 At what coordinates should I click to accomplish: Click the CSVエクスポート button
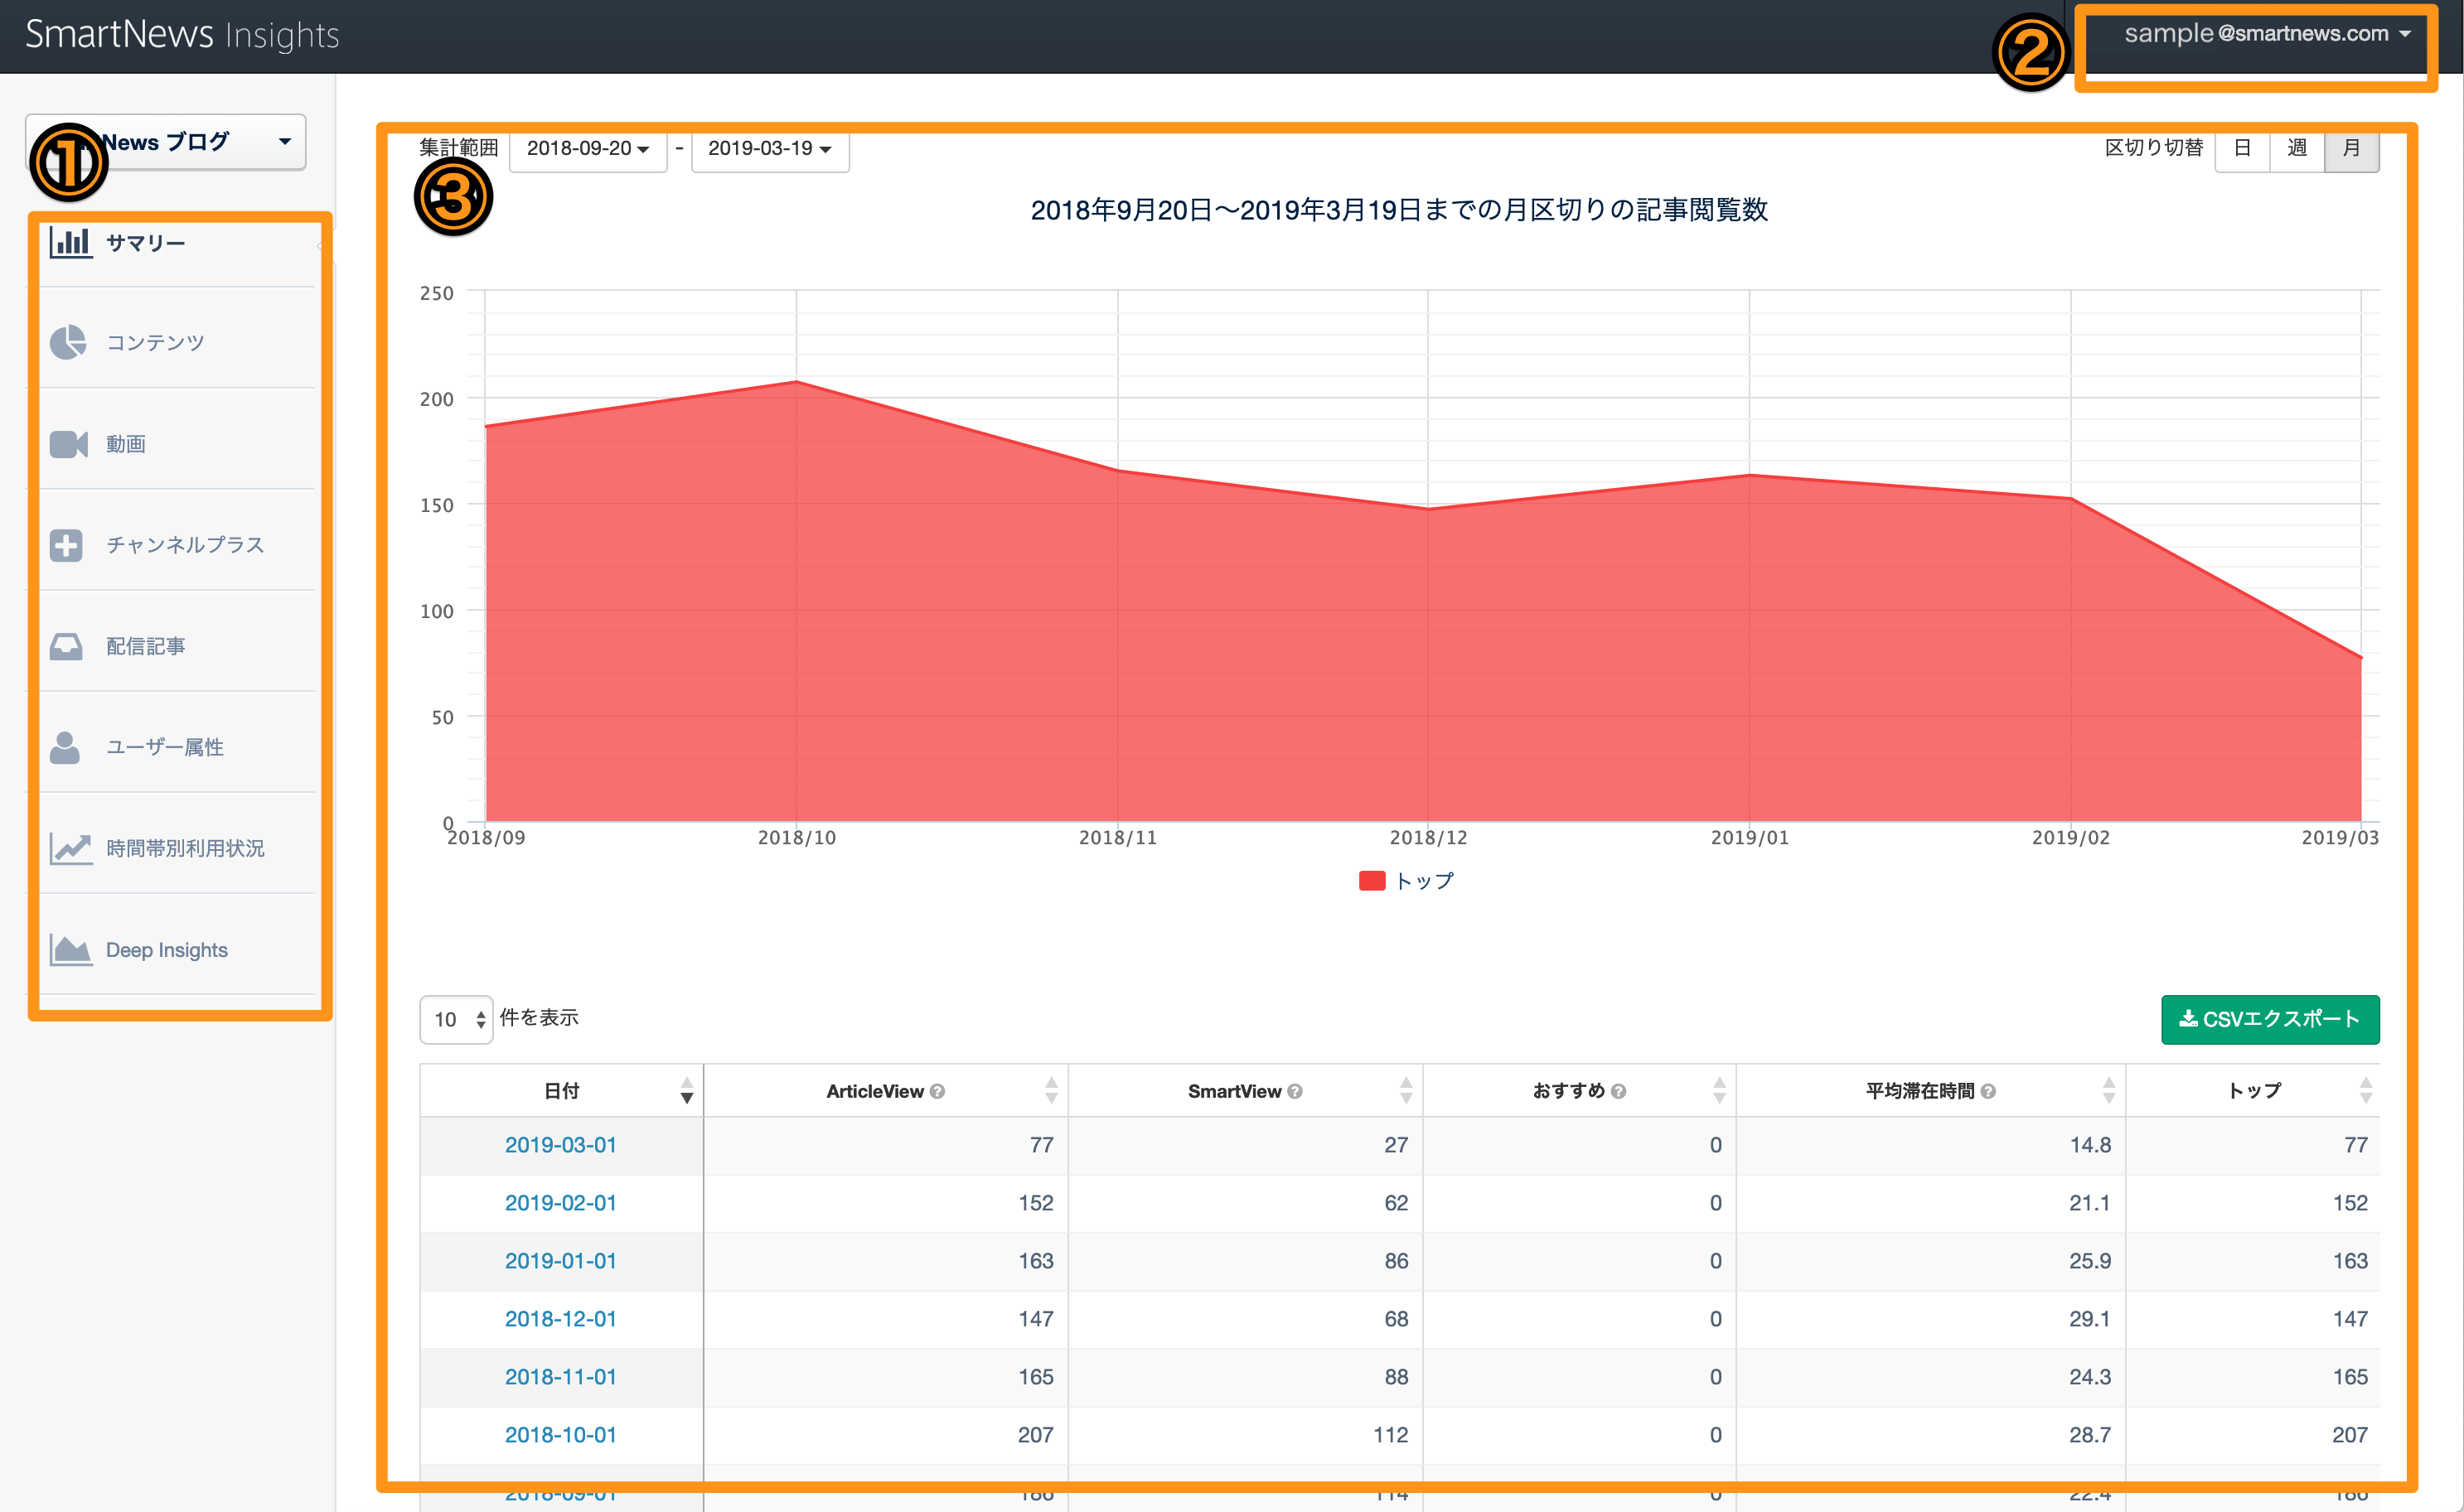2270,1019
